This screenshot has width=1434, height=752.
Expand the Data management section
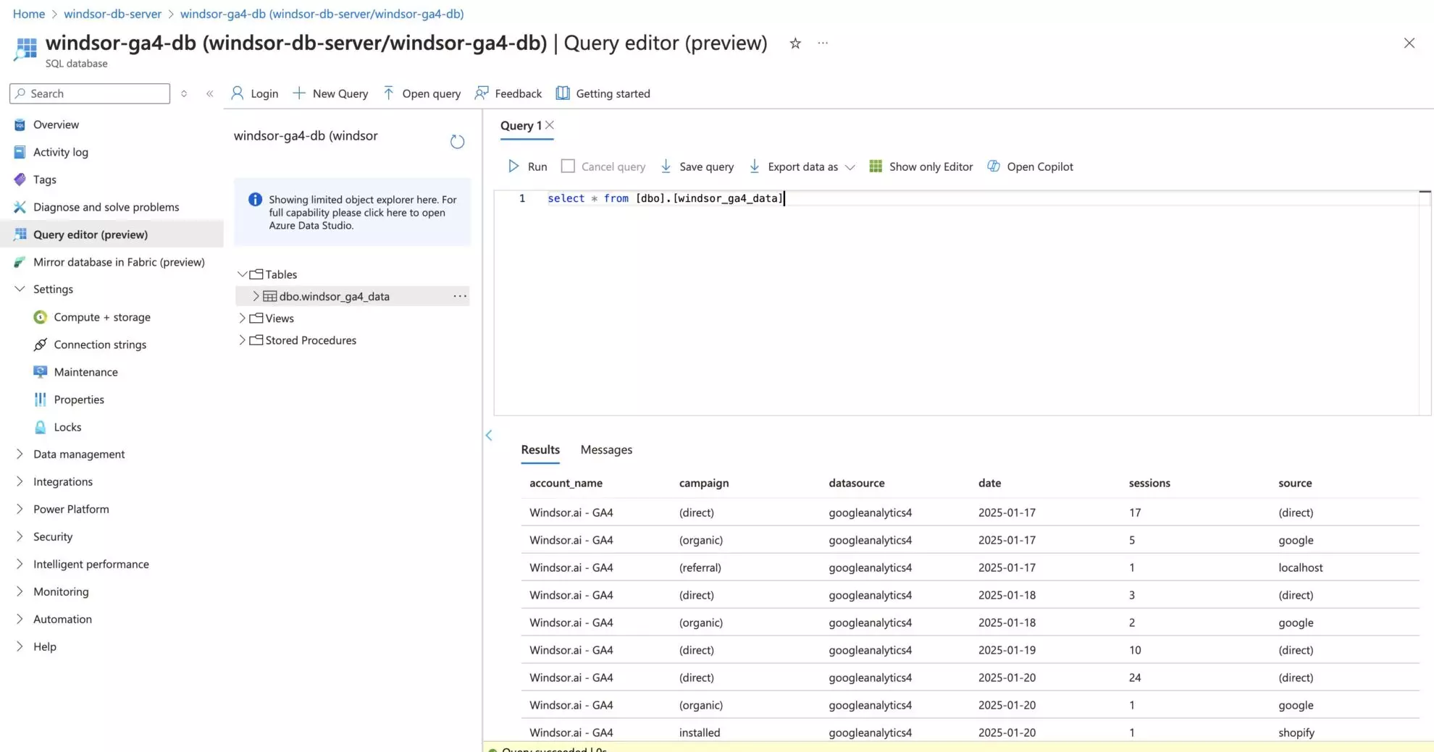pos(20,454)
